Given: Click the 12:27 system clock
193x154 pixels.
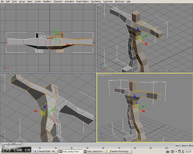Looking at the screenshot, I should click(x=188, y=152).
